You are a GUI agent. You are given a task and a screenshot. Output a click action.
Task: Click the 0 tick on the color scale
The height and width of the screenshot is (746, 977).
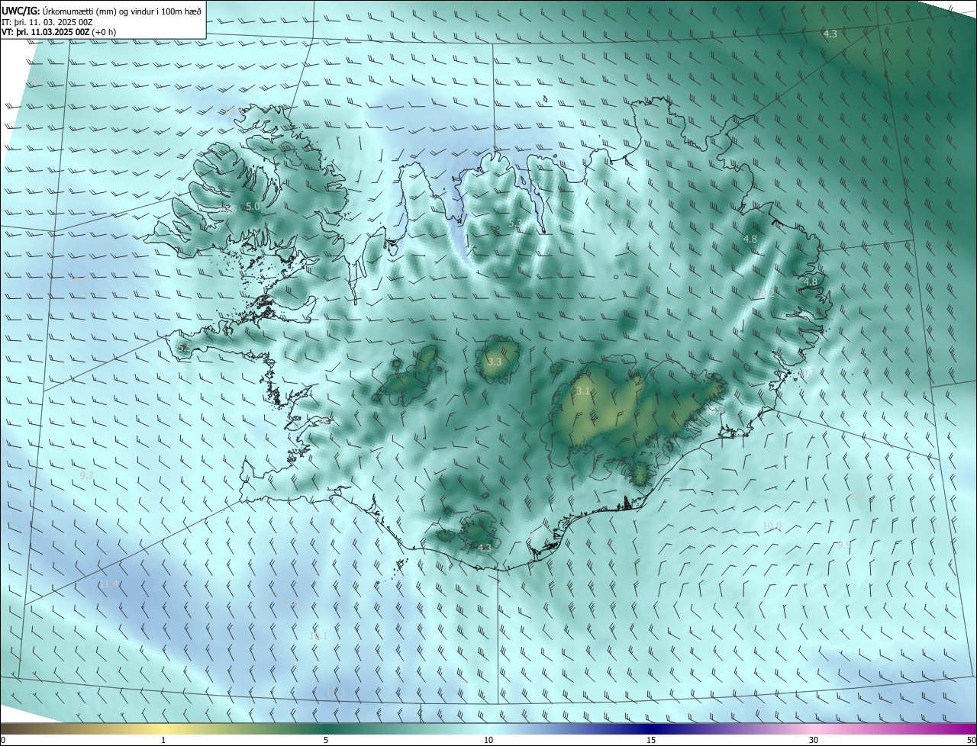(2, 740)
